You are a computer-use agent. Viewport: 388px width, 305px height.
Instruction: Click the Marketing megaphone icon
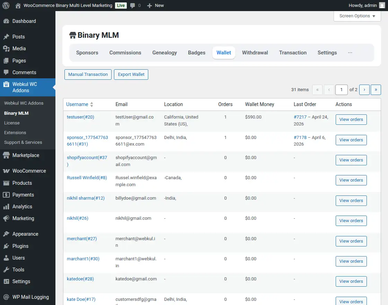(6, 218)
